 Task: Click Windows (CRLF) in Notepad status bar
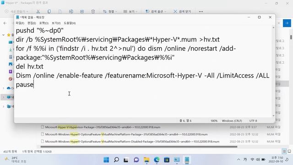232,121
